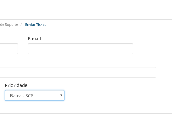Click the 'Baixa - SCP' selected value text
Viewport: 172px width, 114px height.
[22, 96]
